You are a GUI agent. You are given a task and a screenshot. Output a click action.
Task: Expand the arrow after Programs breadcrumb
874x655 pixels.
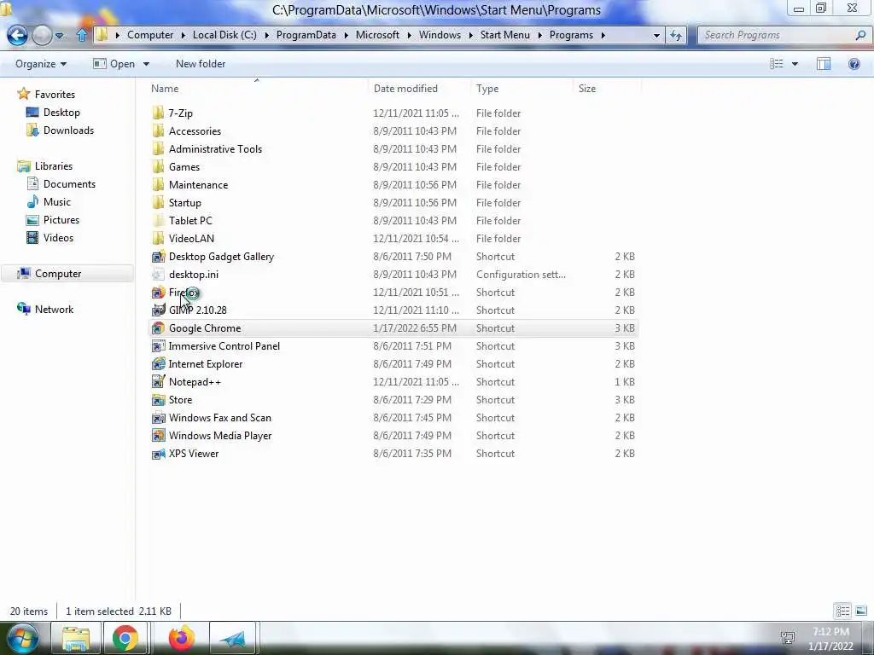click(603, 35)
